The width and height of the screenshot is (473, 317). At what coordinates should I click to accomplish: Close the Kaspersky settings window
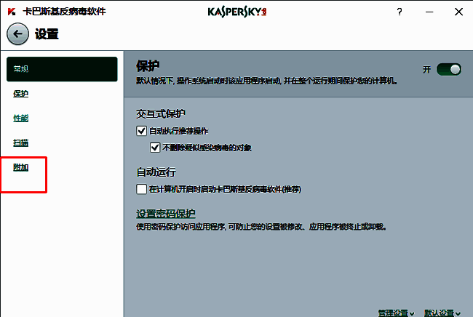coord(458,12)
